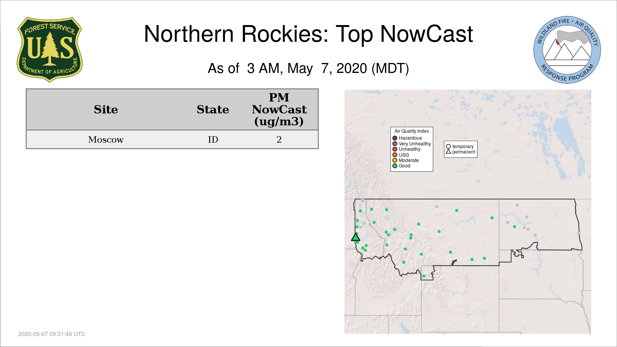Click the Good green legend dot
Screen dimensions: 617x347
click(x=395, y=166)
